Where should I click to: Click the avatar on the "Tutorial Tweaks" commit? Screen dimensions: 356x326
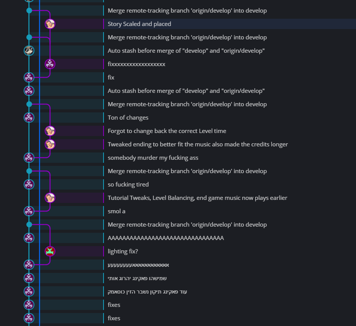click(x=50, y=198)
